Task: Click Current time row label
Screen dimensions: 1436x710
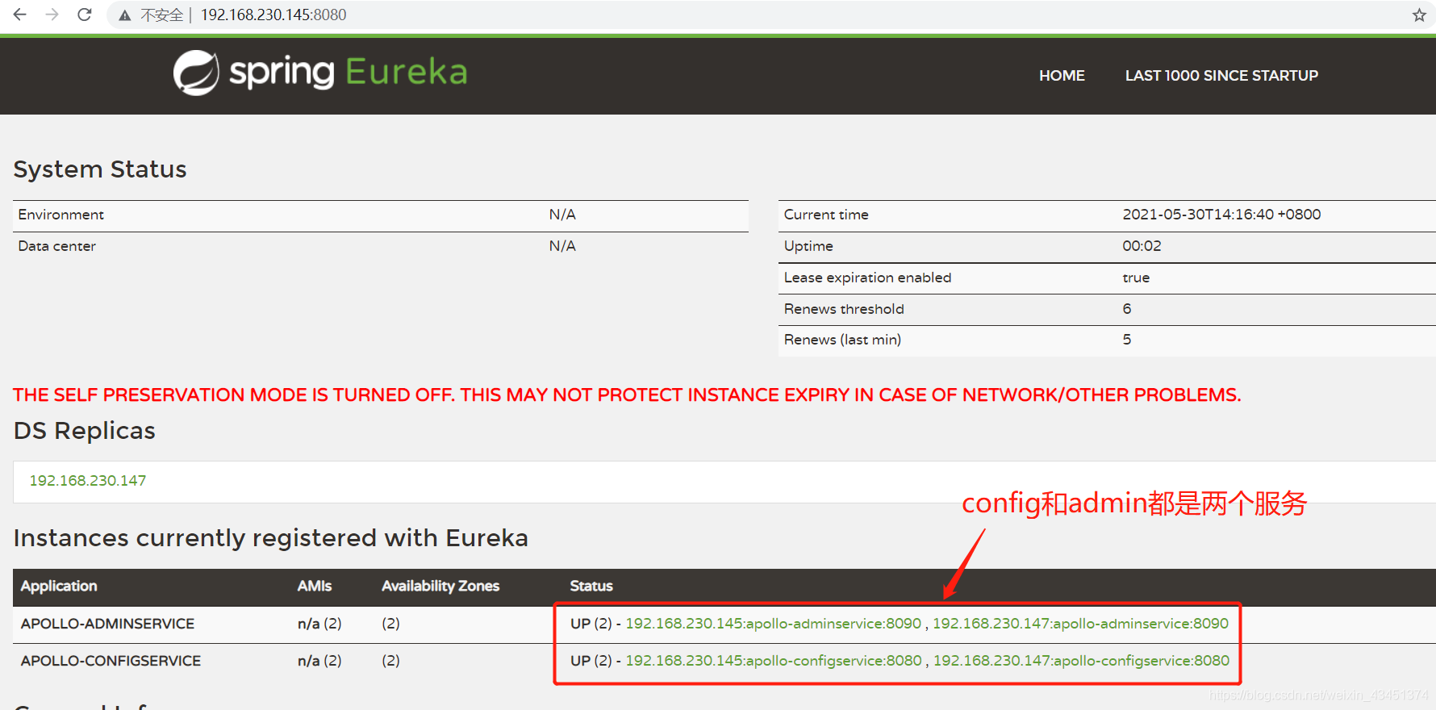Action: [x=826, y=215]
